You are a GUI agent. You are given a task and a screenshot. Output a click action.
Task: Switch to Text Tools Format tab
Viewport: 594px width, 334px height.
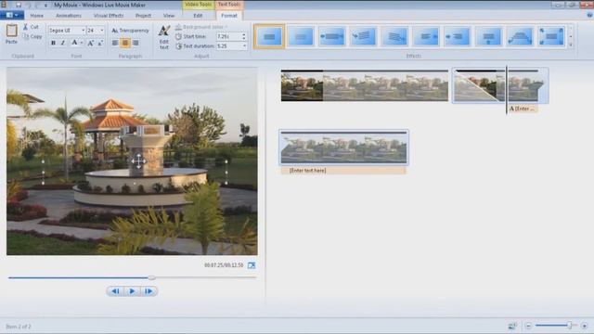pos(229,16)
